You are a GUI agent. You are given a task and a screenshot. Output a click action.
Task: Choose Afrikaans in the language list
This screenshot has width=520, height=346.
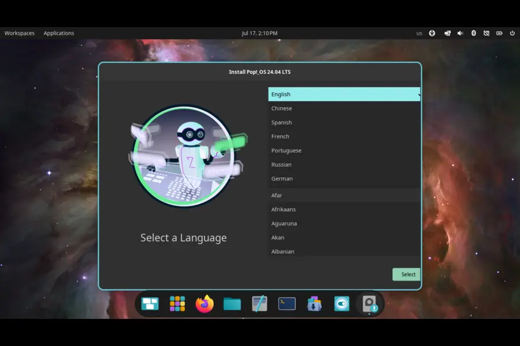point(344,209)
